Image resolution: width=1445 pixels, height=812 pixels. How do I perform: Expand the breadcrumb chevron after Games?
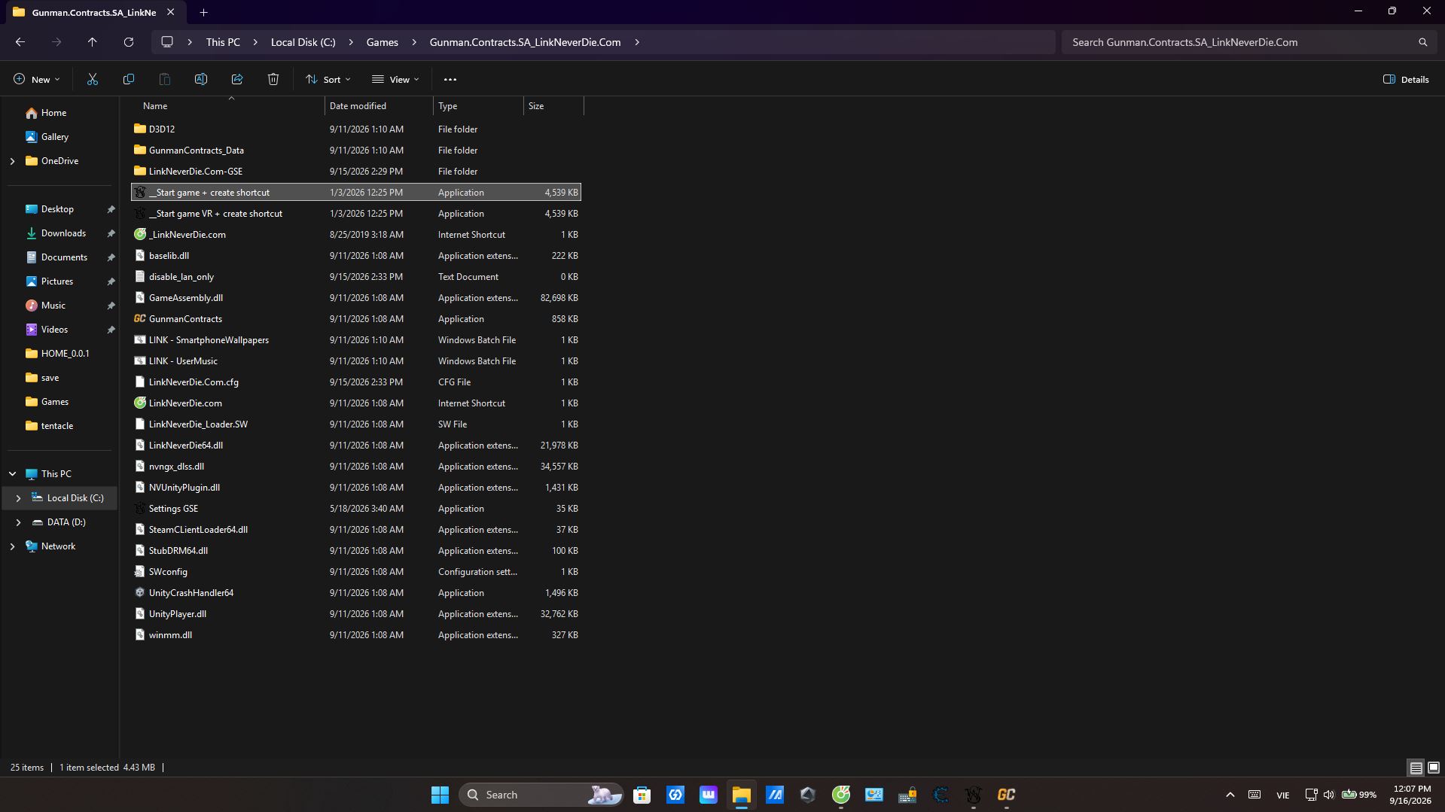pos(414,42)
